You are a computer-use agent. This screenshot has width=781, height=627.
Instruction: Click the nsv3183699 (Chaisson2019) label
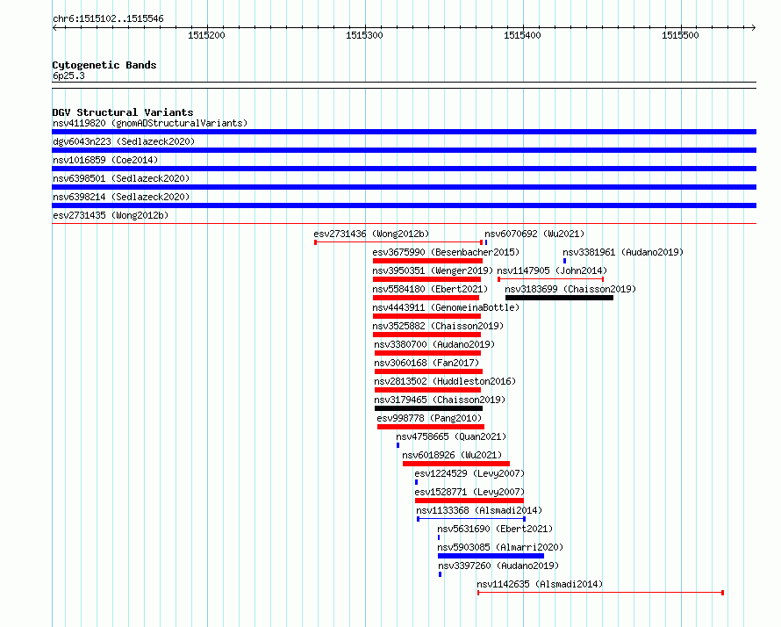pos(570,289)
